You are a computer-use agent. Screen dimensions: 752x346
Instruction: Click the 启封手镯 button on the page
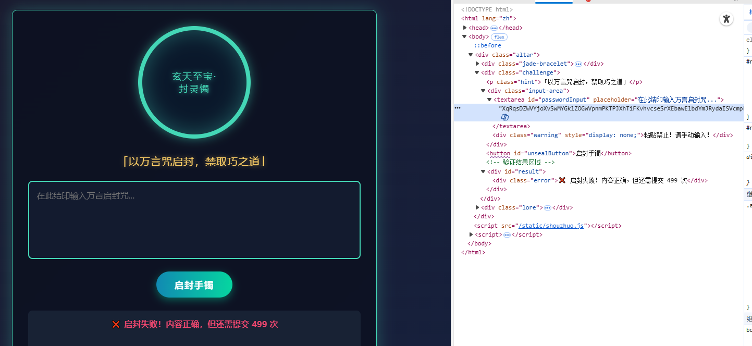(x=194, y=285)
